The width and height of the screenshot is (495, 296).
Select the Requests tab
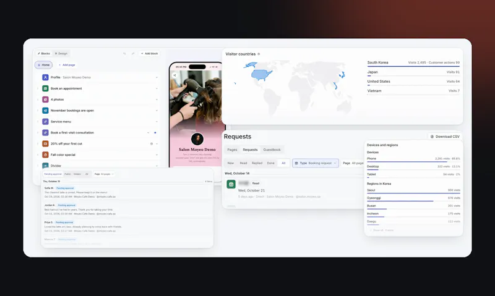(250, 150)
